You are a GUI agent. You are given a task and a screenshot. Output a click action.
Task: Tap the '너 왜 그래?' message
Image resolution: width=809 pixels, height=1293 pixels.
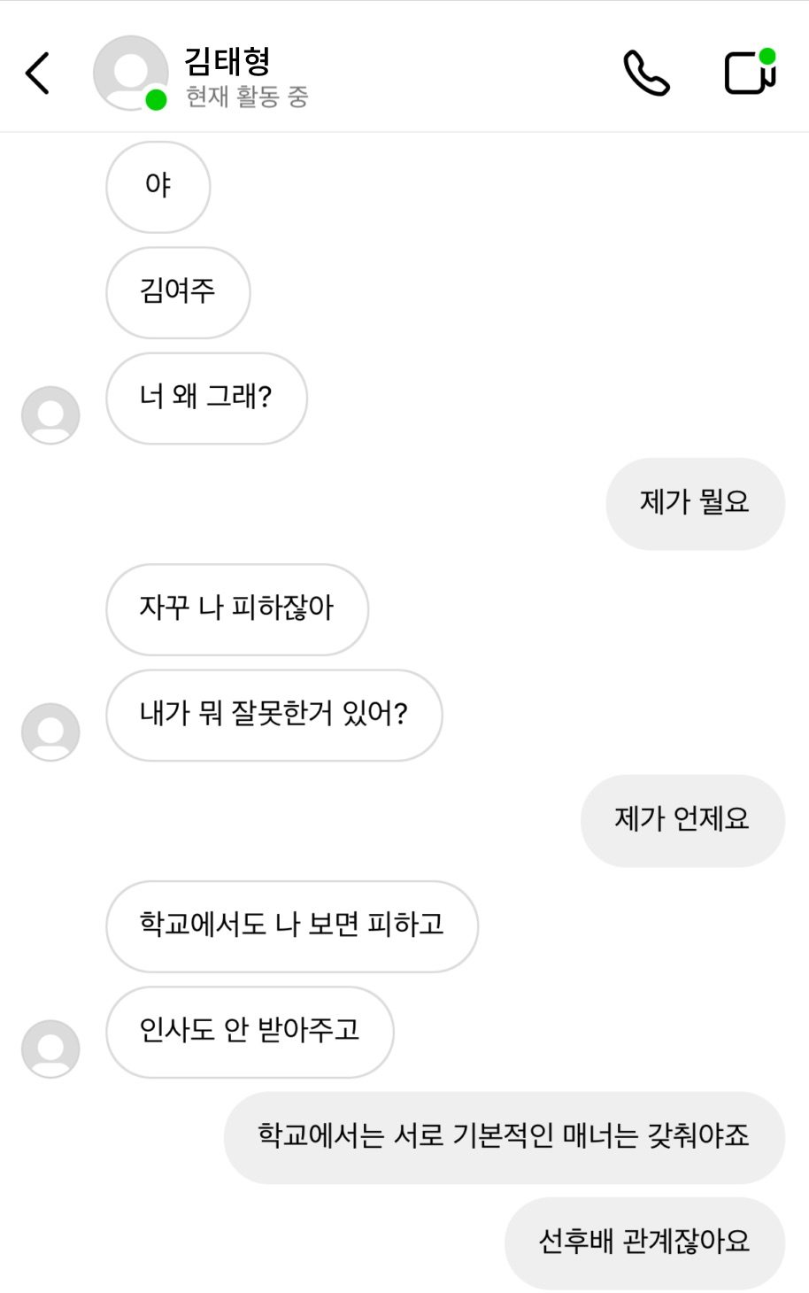[x=206, y=398]
